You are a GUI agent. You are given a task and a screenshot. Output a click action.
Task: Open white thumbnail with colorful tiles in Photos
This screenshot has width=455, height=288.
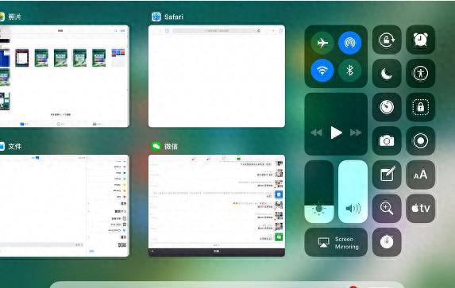[x=118, y=58]
